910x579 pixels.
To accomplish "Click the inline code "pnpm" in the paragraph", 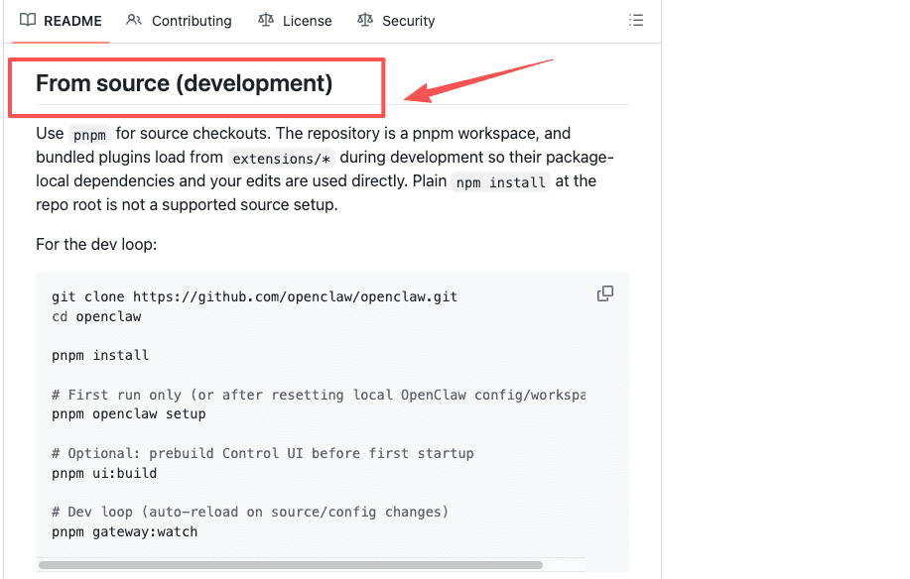I will coord(89,135).
